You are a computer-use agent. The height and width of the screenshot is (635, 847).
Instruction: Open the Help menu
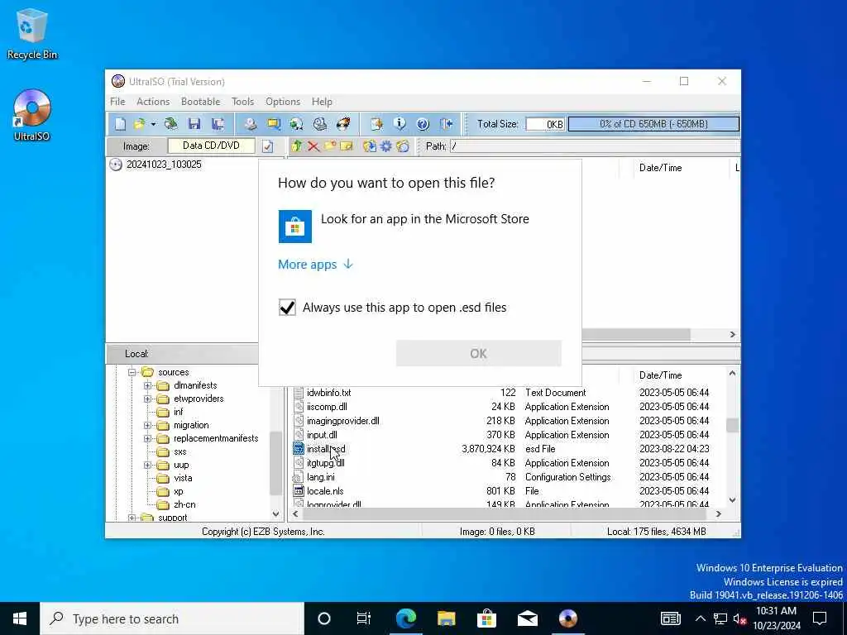click(x=322, y=102)
